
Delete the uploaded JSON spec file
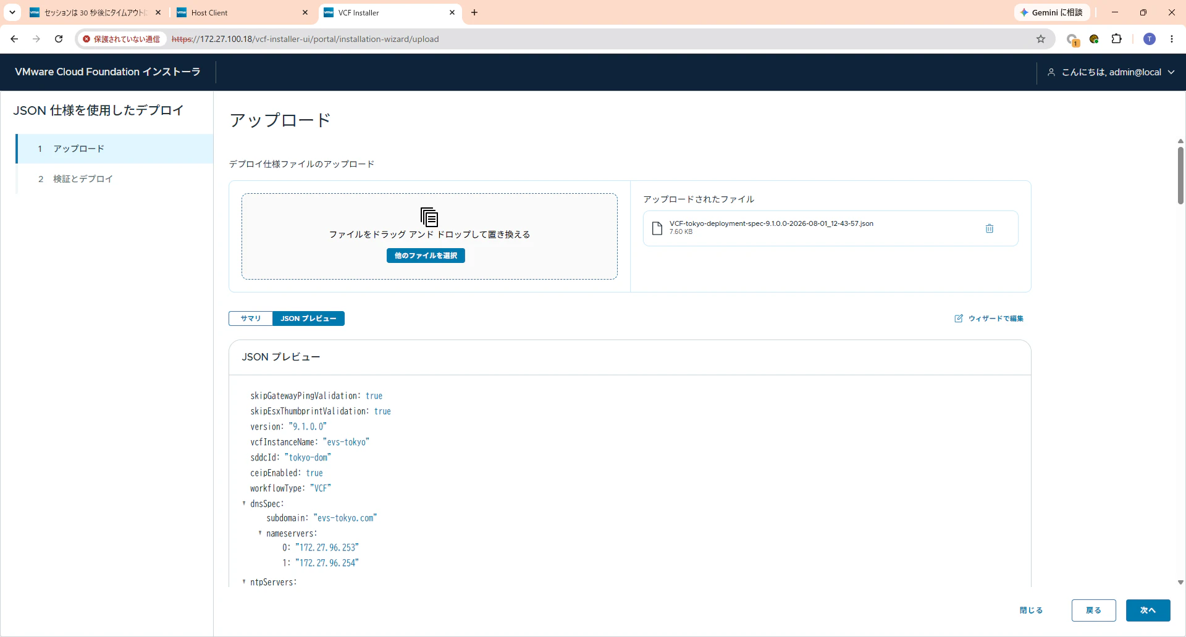[x=990, y=228]
